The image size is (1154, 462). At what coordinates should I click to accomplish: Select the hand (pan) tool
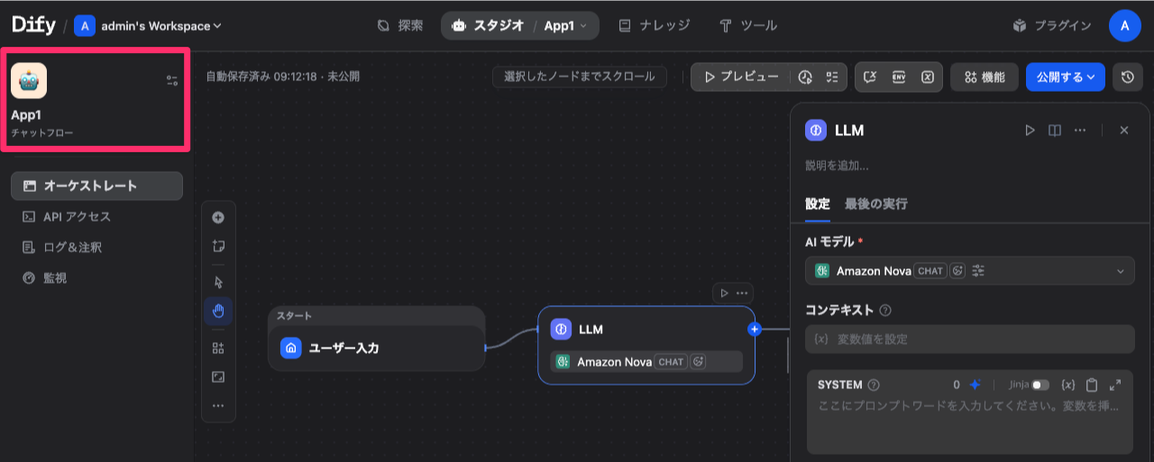pos(217,312)
